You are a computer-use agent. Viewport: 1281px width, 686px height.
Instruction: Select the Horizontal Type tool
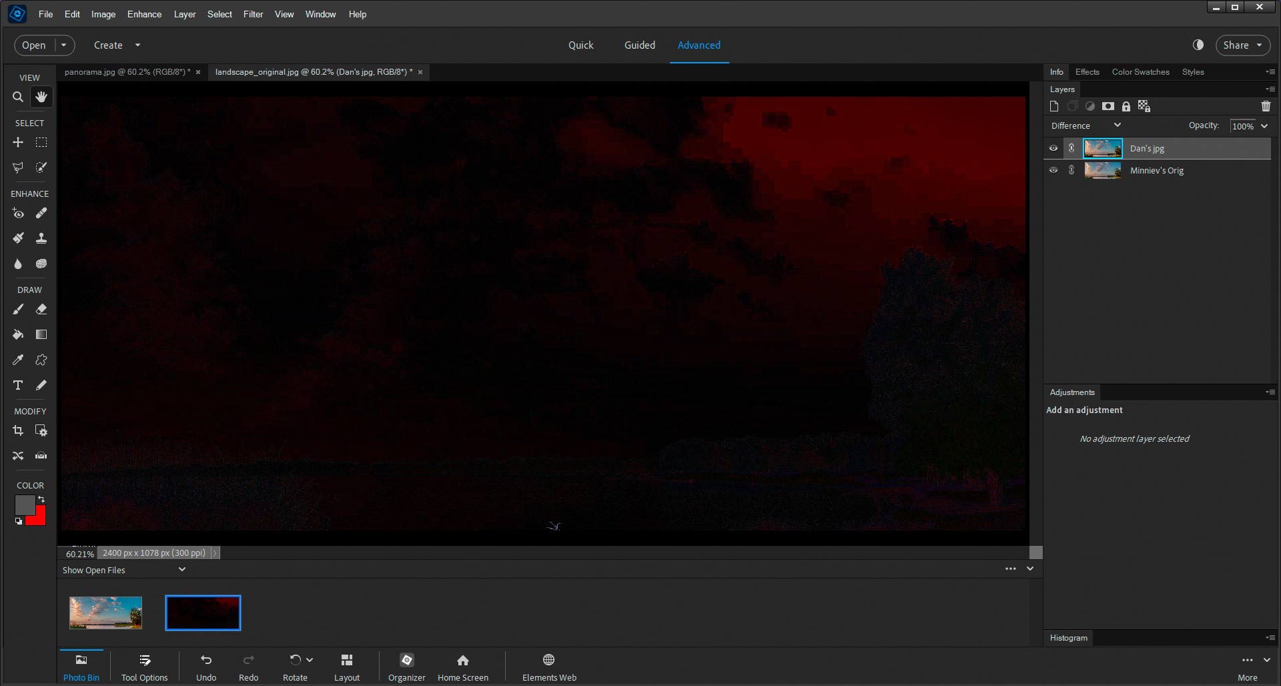coord(18,385)
